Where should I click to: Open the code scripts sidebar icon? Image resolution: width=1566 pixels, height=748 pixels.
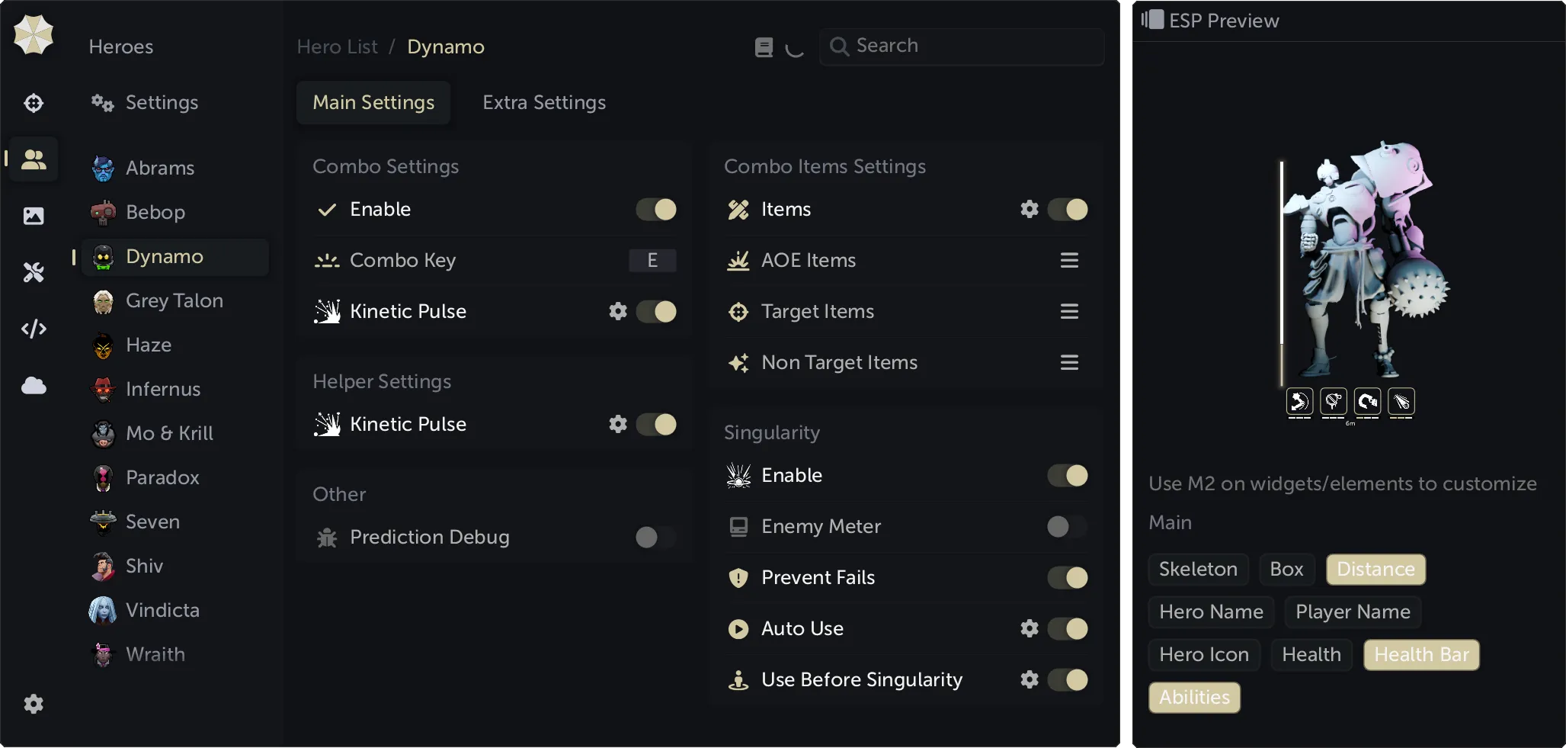point(34,329)
